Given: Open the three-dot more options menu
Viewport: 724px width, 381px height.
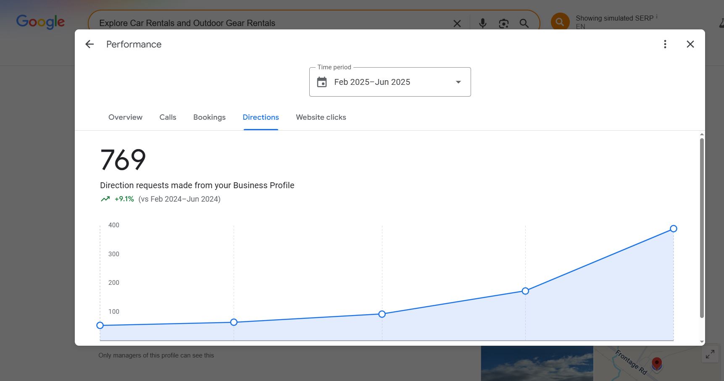Looking at the screenshot, I should pyautogui.click(x=665, y=44).
